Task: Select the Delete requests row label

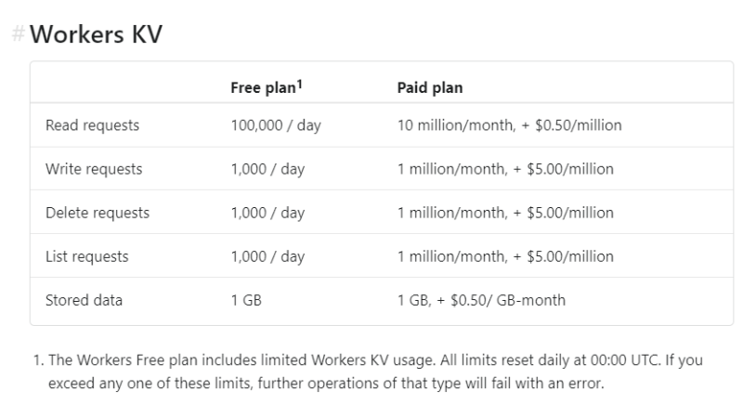Action: tap(98, 213)
